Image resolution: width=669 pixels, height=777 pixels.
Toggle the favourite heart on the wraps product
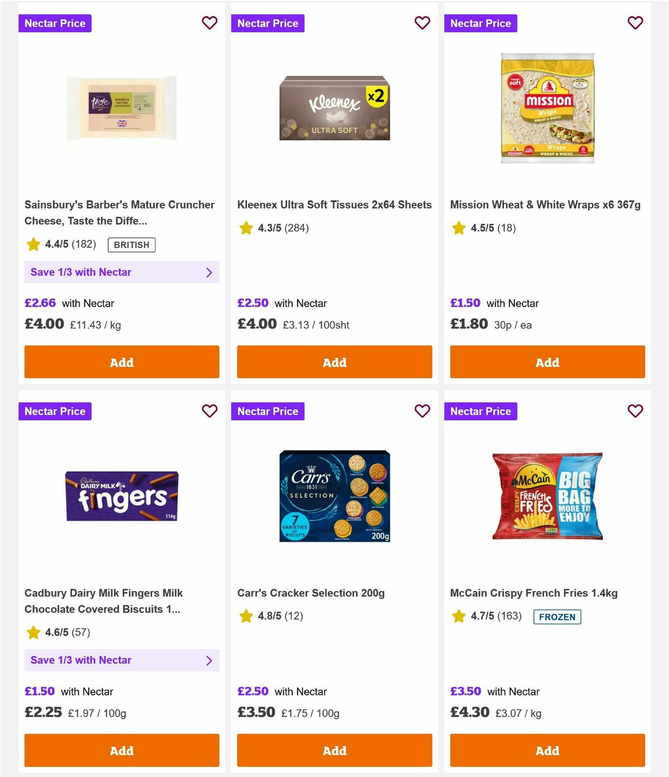[635, 23]
